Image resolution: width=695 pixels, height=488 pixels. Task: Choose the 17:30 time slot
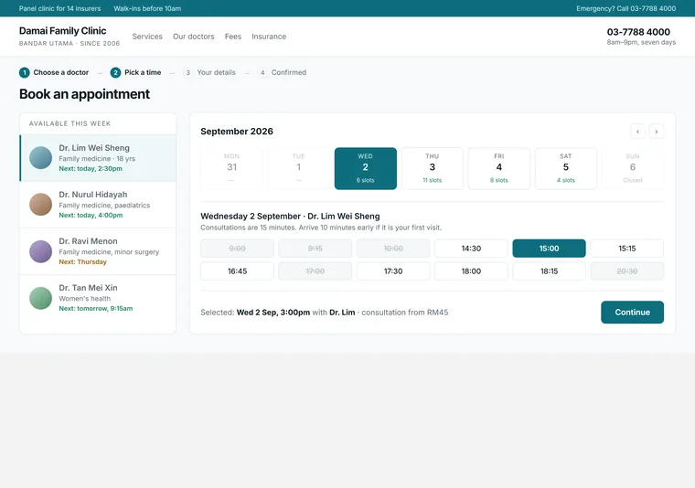[393, 271]
